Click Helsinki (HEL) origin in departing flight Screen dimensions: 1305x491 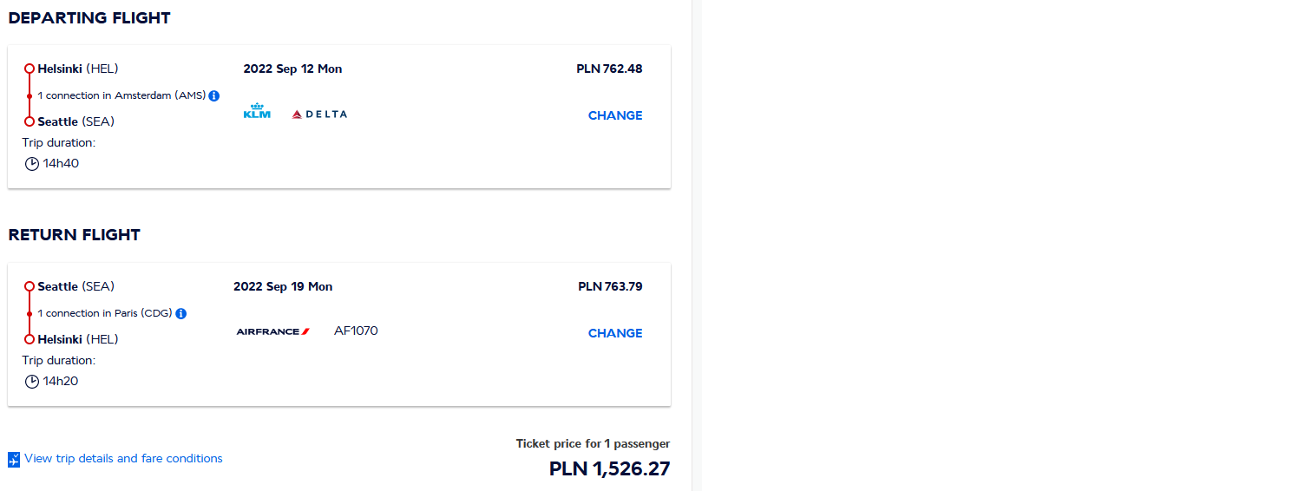pyautogui.click(x=78, y=69)
